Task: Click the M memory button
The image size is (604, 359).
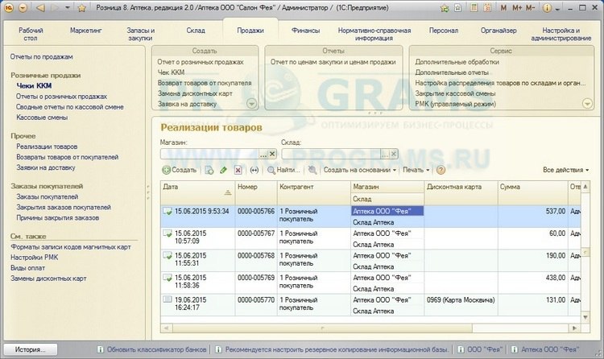Action: (x=503, y=8)
